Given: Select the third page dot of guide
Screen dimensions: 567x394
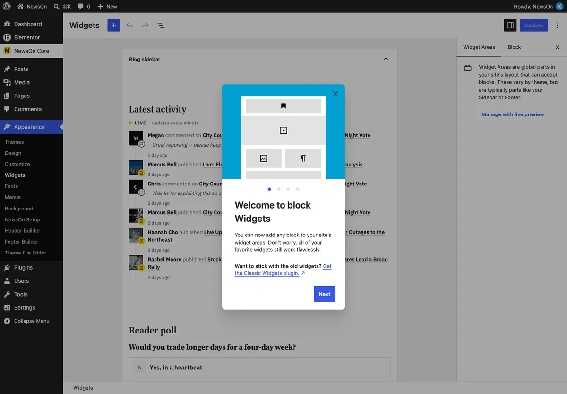Looking at the screenshot, I should click(288, 189).
